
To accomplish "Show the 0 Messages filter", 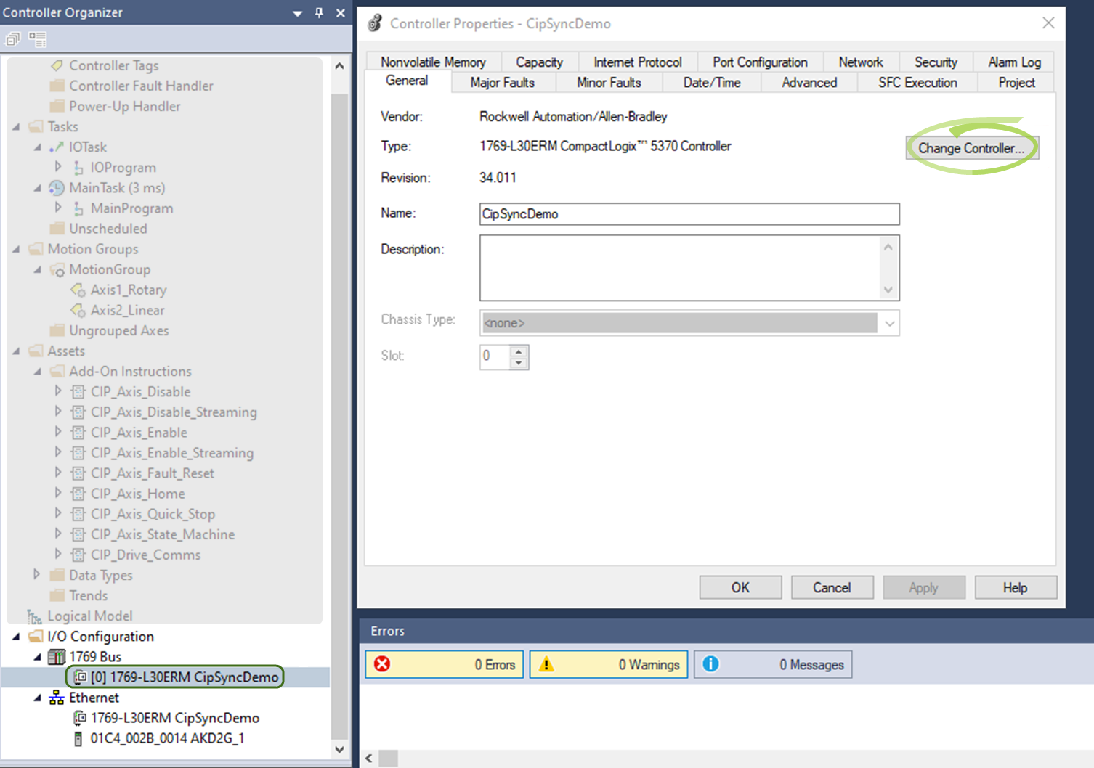I will pyautogui.click(x=773, y=664).
